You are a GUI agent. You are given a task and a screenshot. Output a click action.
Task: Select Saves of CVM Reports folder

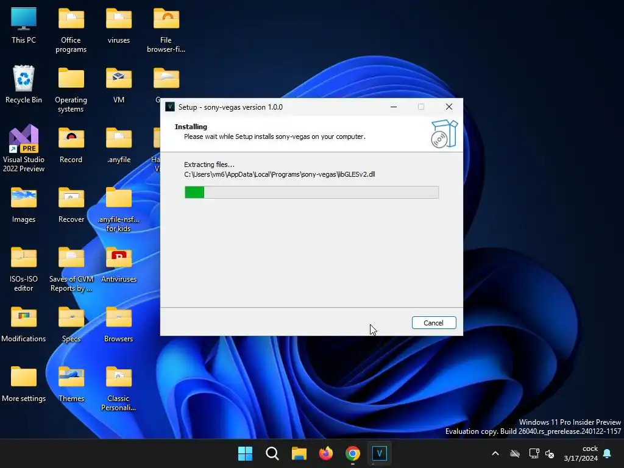71,269
